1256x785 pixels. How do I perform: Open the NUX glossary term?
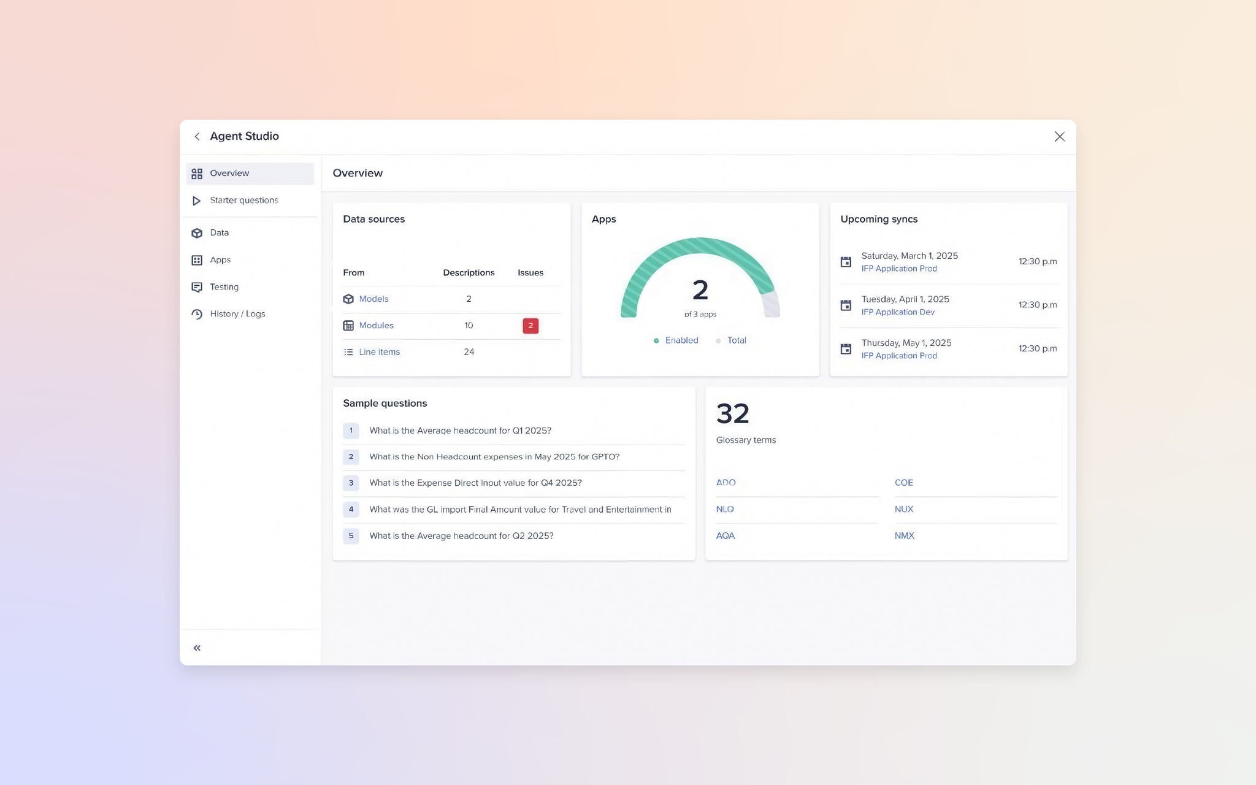tap(903, 509)
